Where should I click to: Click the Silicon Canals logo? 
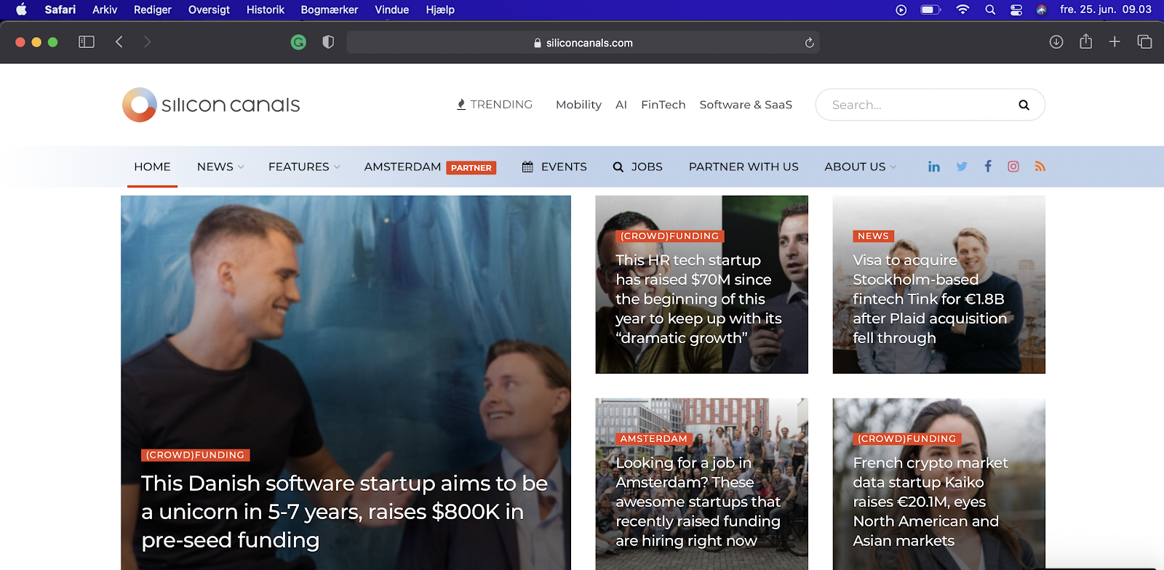coord(211,105)
